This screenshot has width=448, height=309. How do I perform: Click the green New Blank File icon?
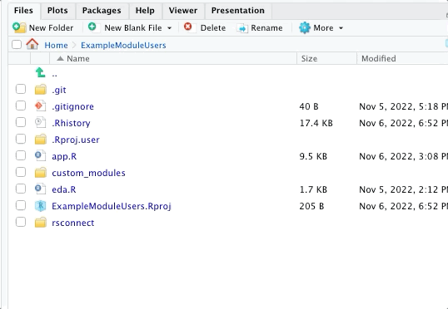coord(92,27)
